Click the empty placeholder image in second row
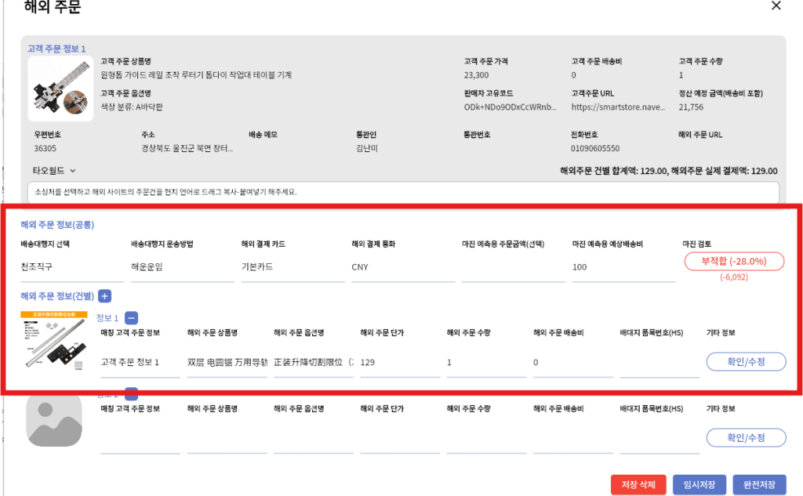Screen dimensions: 803x496 point(54,422)
